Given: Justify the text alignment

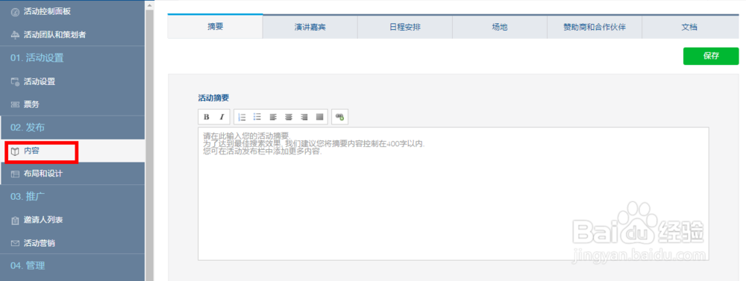Looking at the screenshot, I should 320,117.
